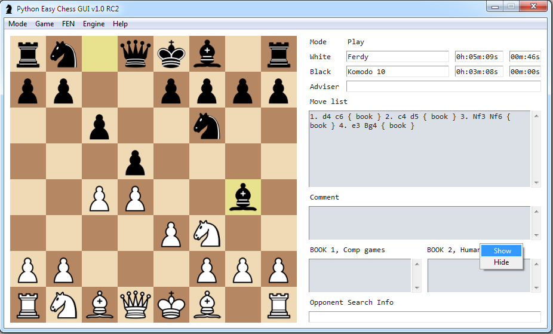Click the Opponent Search Info field
This screenshot has width=553, height=334.
[425, 317]
